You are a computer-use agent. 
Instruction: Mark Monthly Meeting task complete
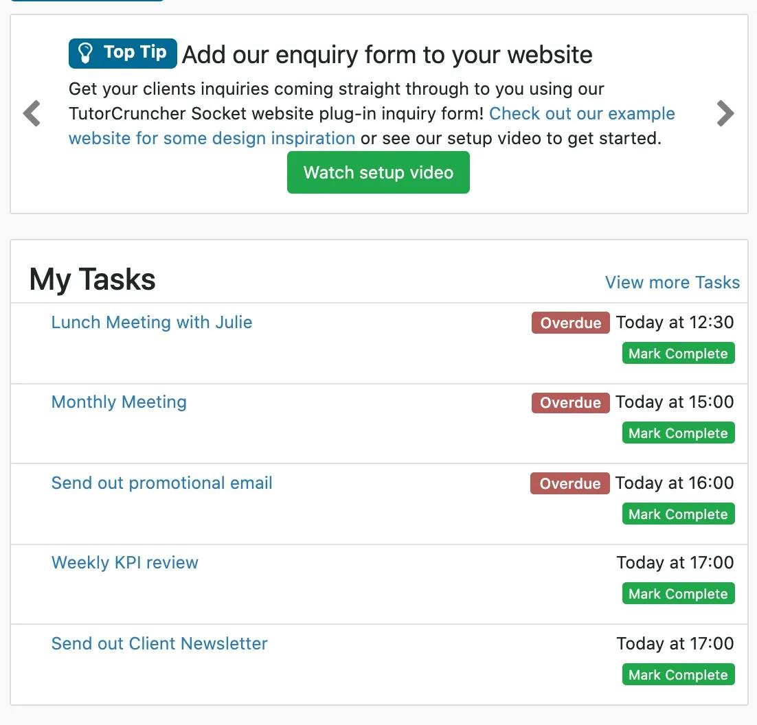point(678,433)
